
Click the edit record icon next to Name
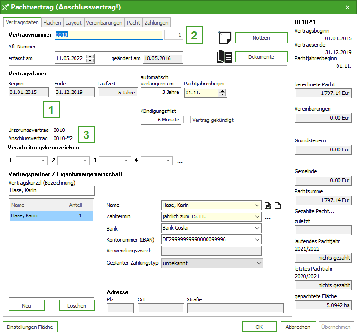click(x=268, y=205)
